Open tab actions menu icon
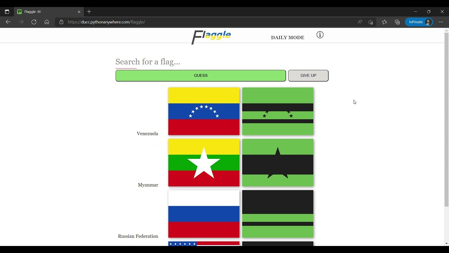This screenshot has width=449, height=253. point(7,12)
